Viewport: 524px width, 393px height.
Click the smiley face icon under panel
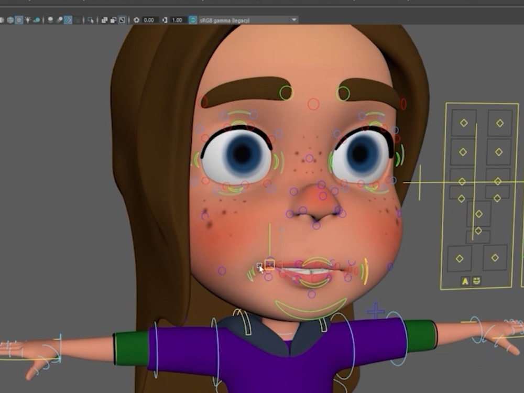pyautogui.click(x=476, y=280)
